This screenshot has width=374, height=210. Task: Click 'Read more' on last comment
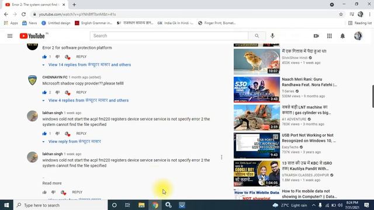click(52, 183)
